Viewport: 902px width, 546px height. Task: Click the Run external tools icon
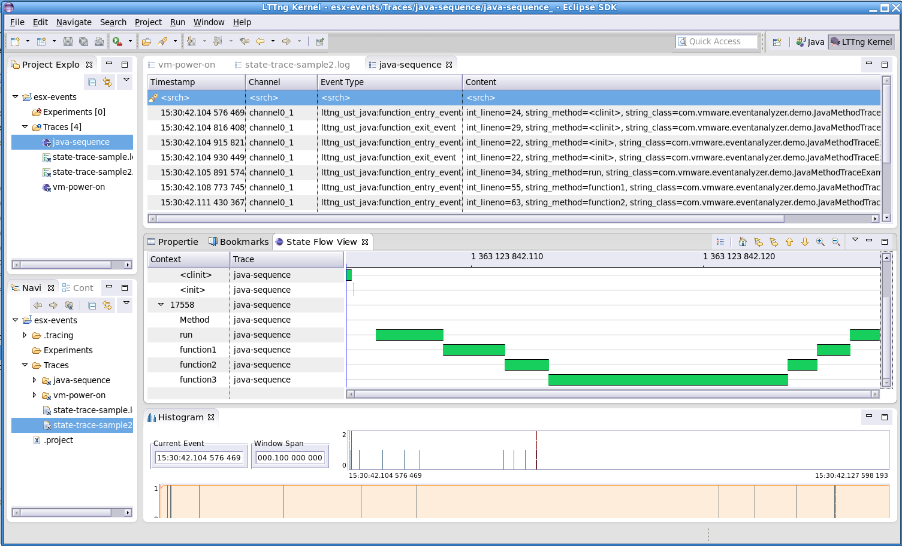click(117, 41)
